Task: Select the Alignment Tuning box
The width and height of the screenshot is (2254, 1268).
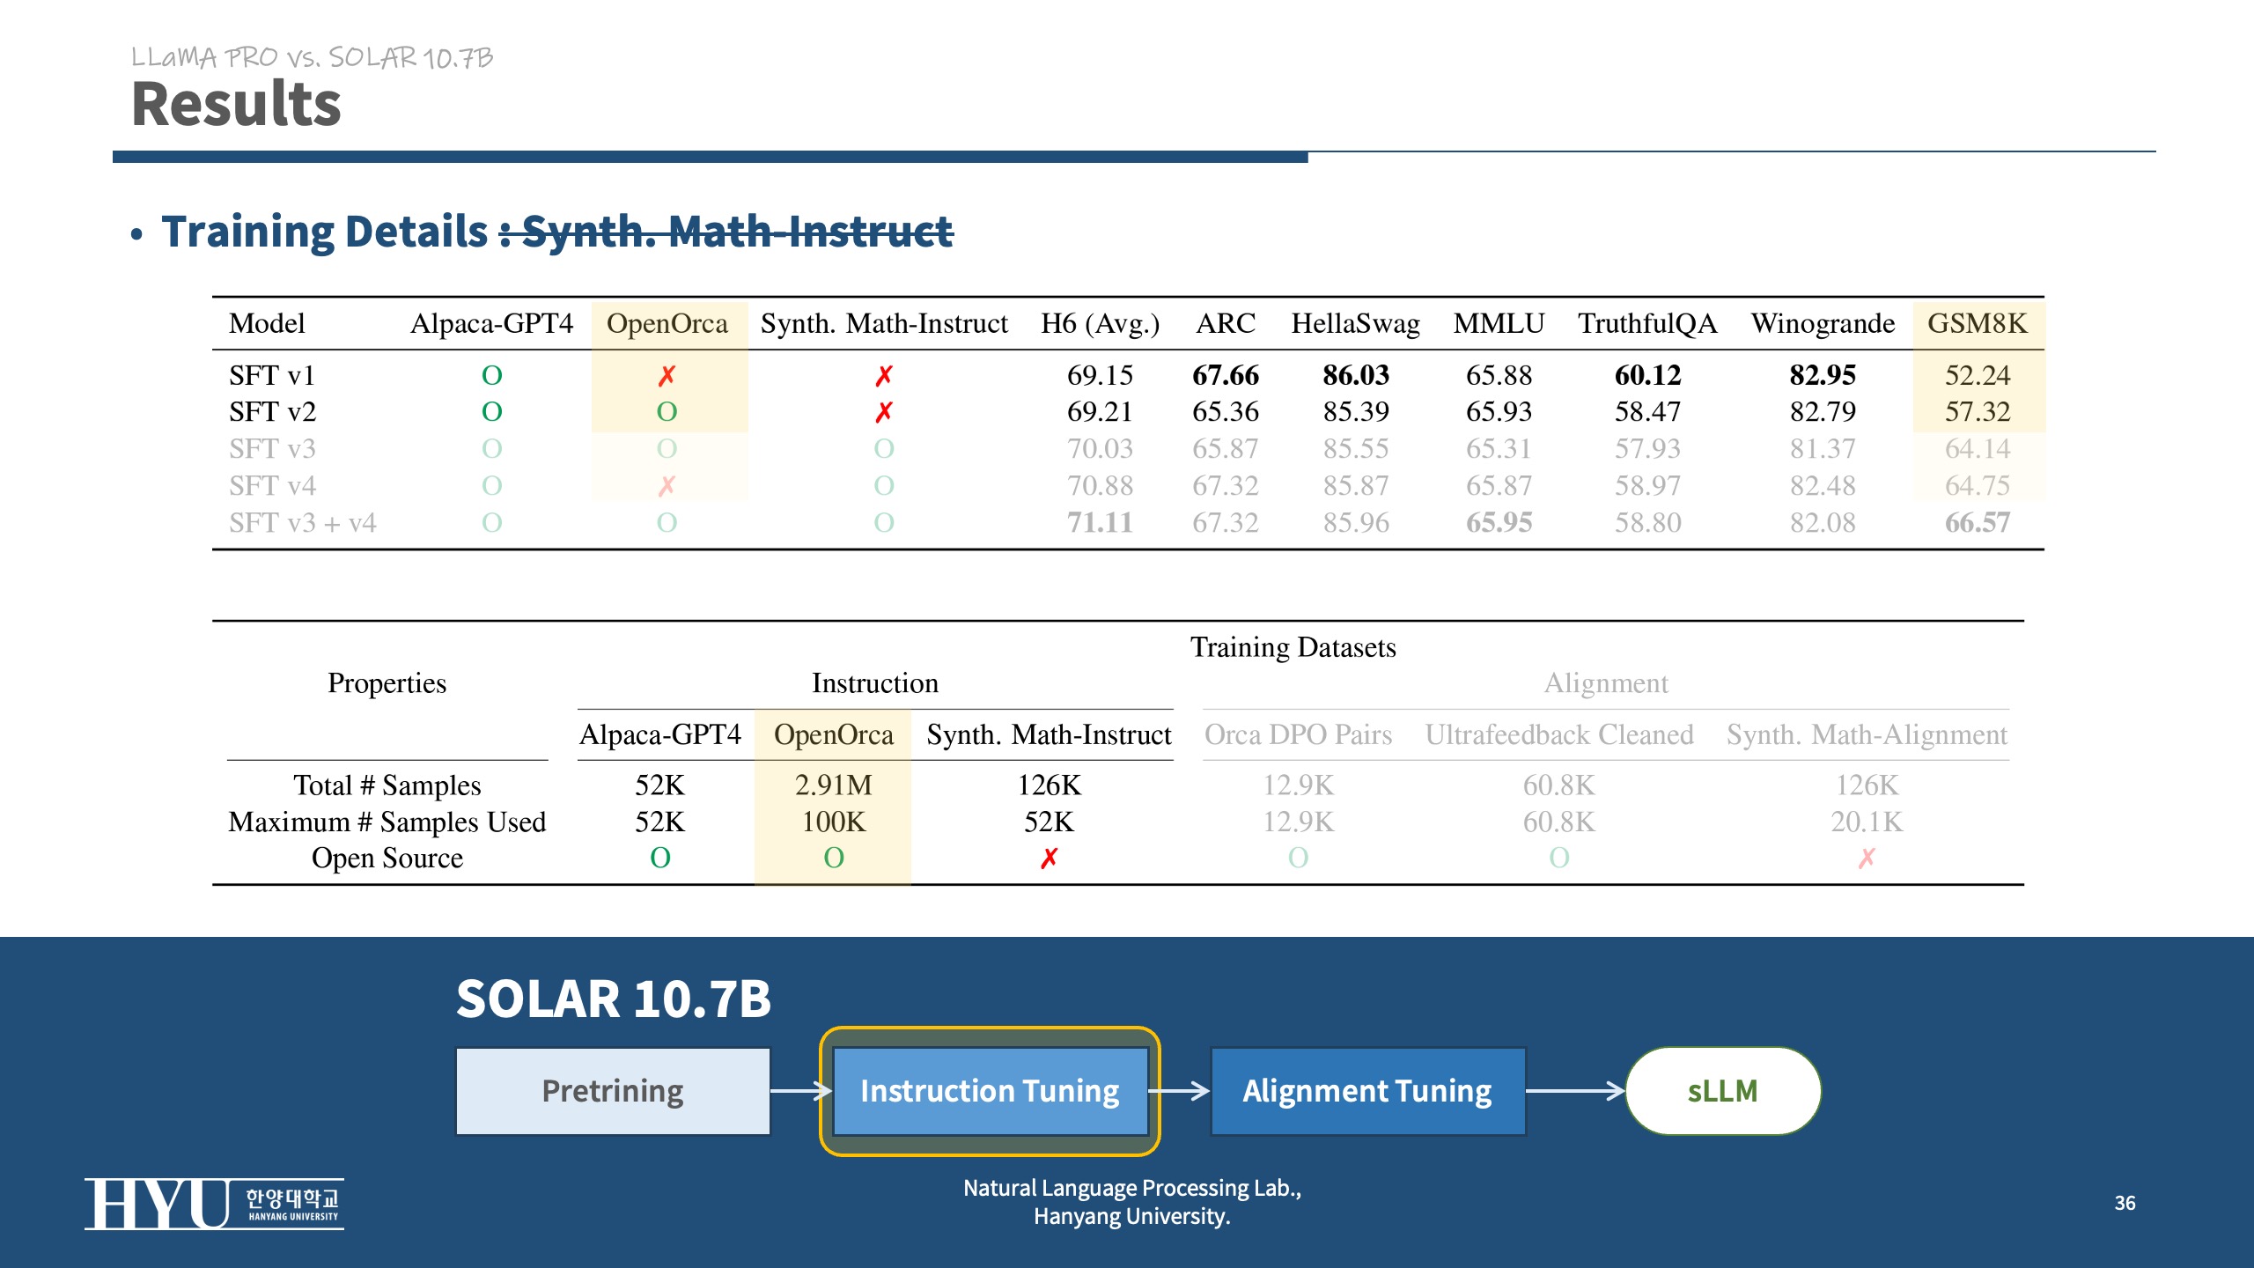Action: pyautogui.click(x=1367, y=1091)
